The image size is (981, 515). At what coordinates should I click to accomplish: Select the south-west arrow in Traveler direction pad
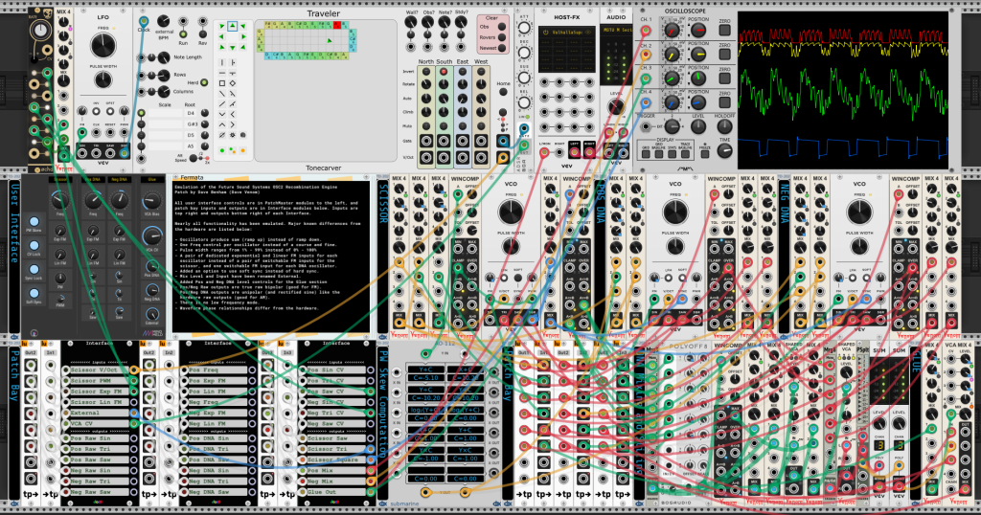222,47
